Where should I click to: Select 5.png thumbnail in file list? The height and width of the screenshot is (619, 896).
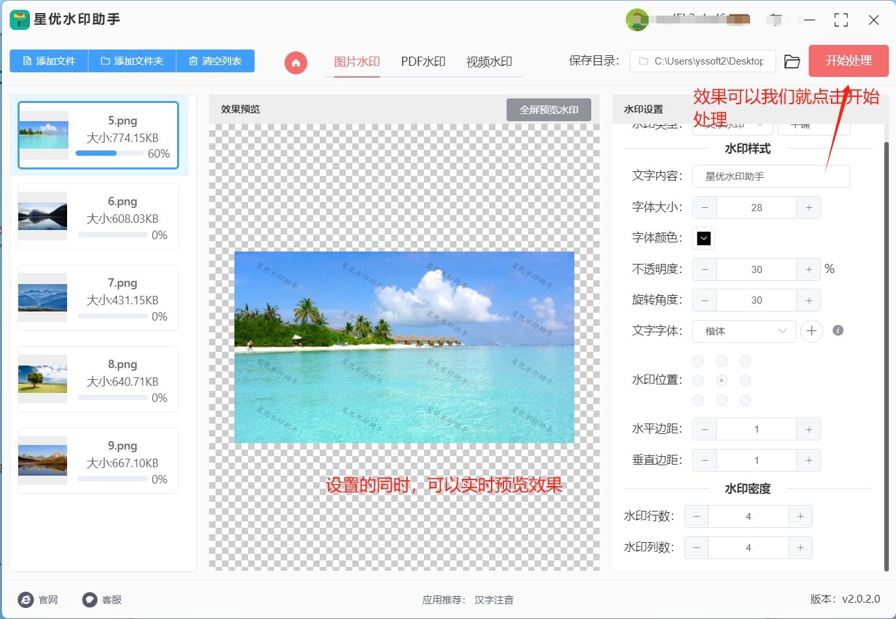pos(44,135)
